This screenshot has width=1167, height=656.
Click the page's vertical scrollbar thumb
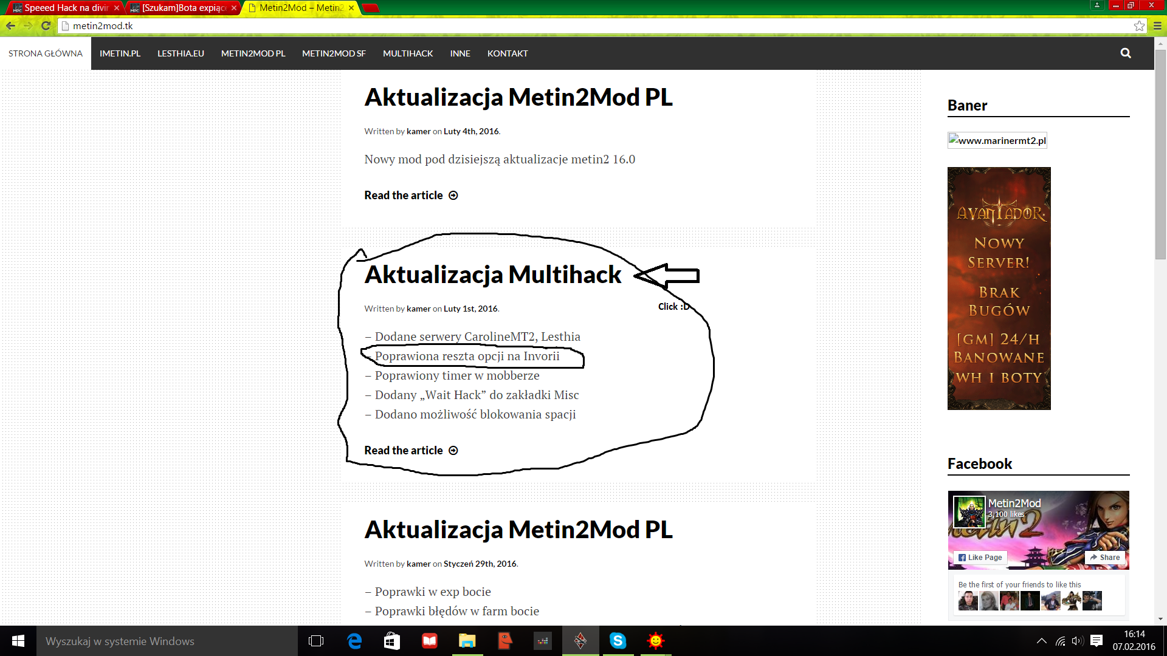tap(1160, 155)
